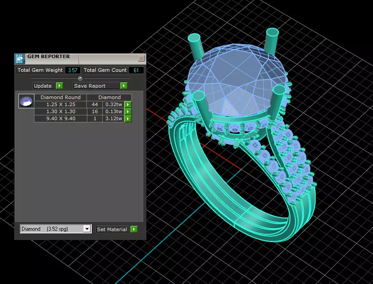The image size is (373, 284).
Task: Click the Update button
Action: [44, 86]
